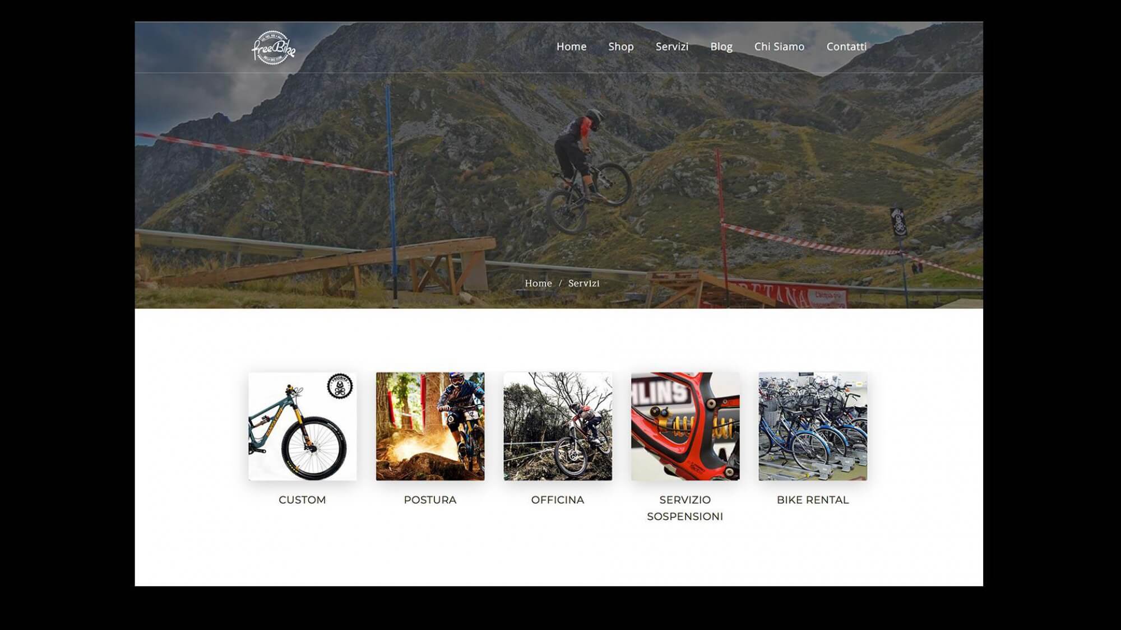
Task: Open the Postura forest rider thumbnail
Action: point(430,427)
